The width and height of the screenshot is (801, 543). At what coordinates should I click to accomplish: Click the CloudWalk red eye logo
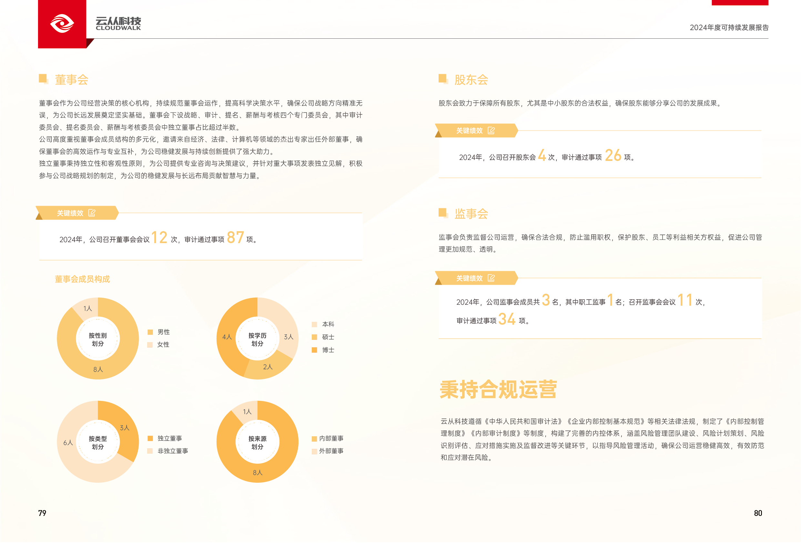62,24
